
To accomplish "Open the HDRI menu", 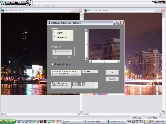I will click(17, 6).
